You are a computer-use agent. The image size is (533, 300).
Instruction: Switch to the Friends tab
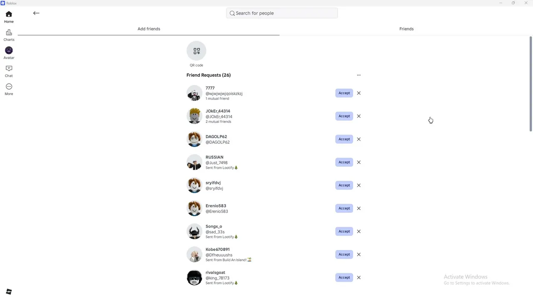point(406,29)
